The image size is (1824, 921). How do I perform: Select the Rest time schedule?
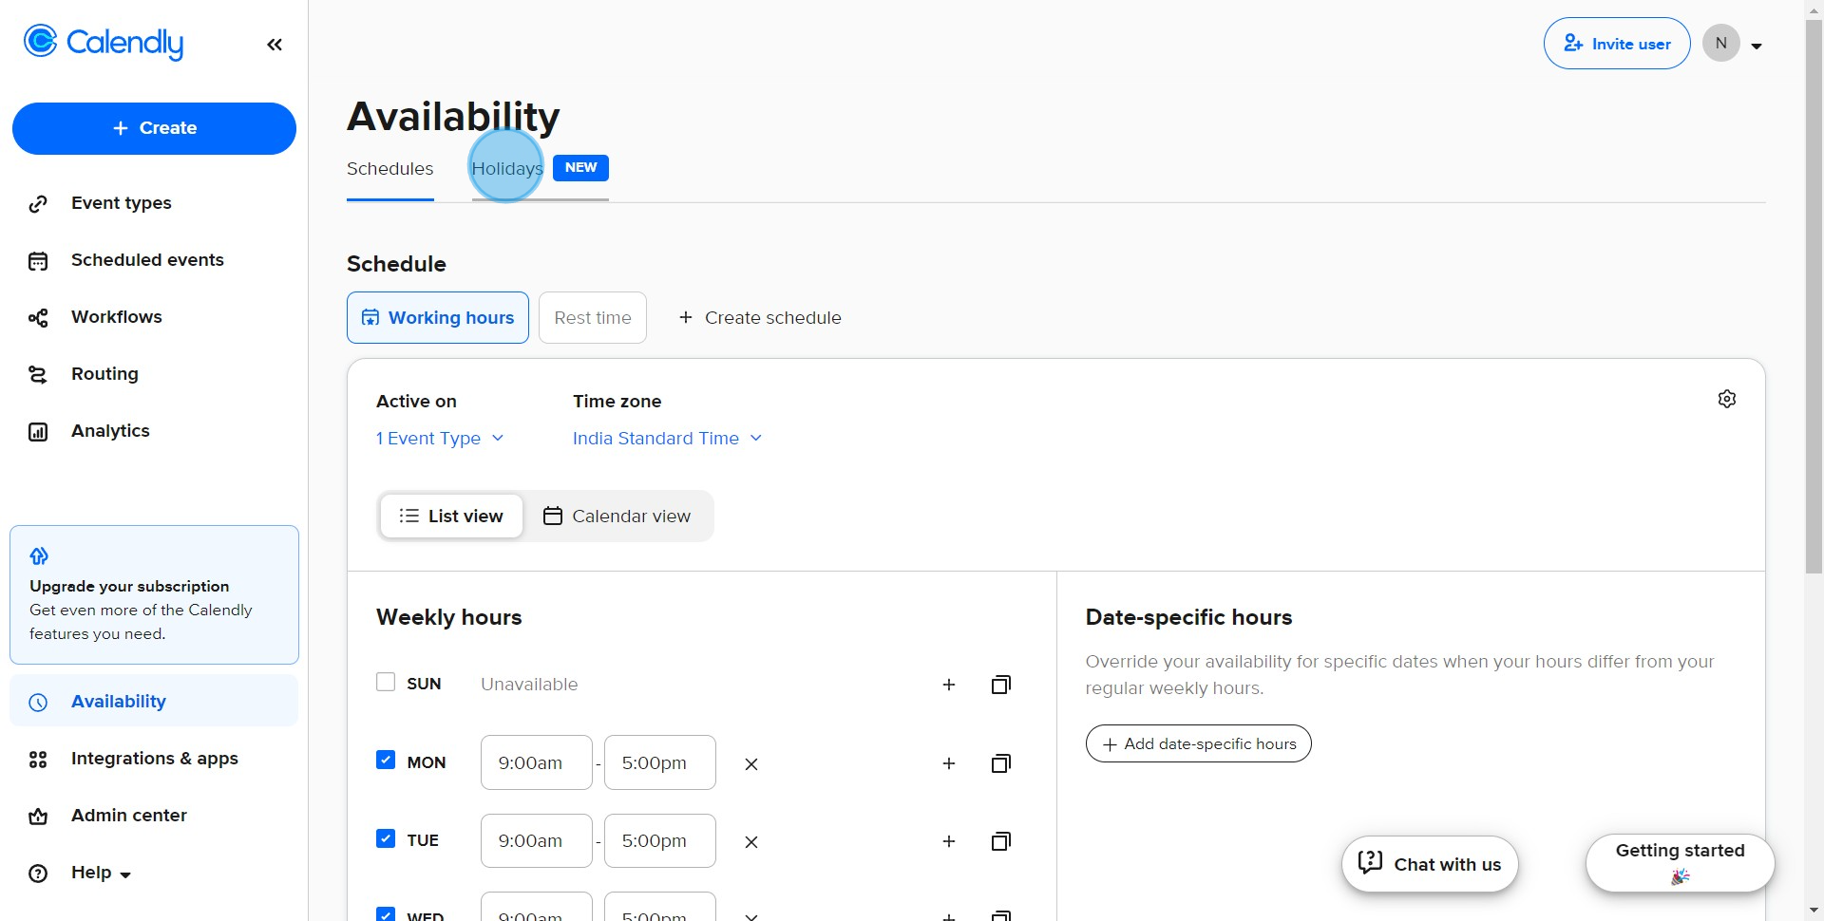[x=593, y=318]
